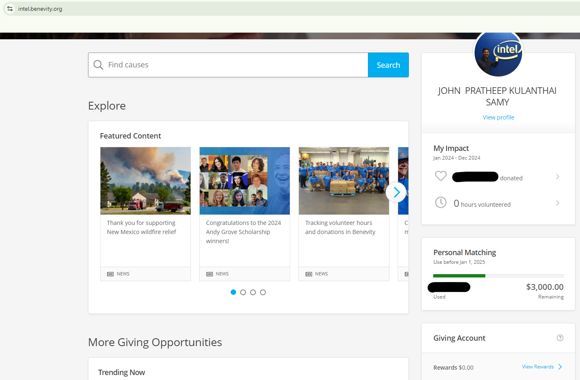Click the chevron beside View Rewards
This screenshot has height=380, width=580.
point(560,367)
